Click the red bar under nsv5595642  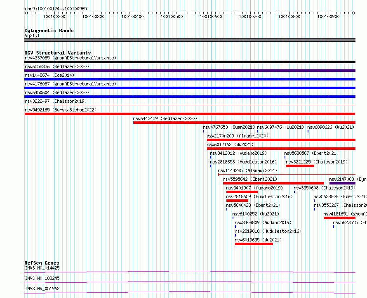coord(273,183)
